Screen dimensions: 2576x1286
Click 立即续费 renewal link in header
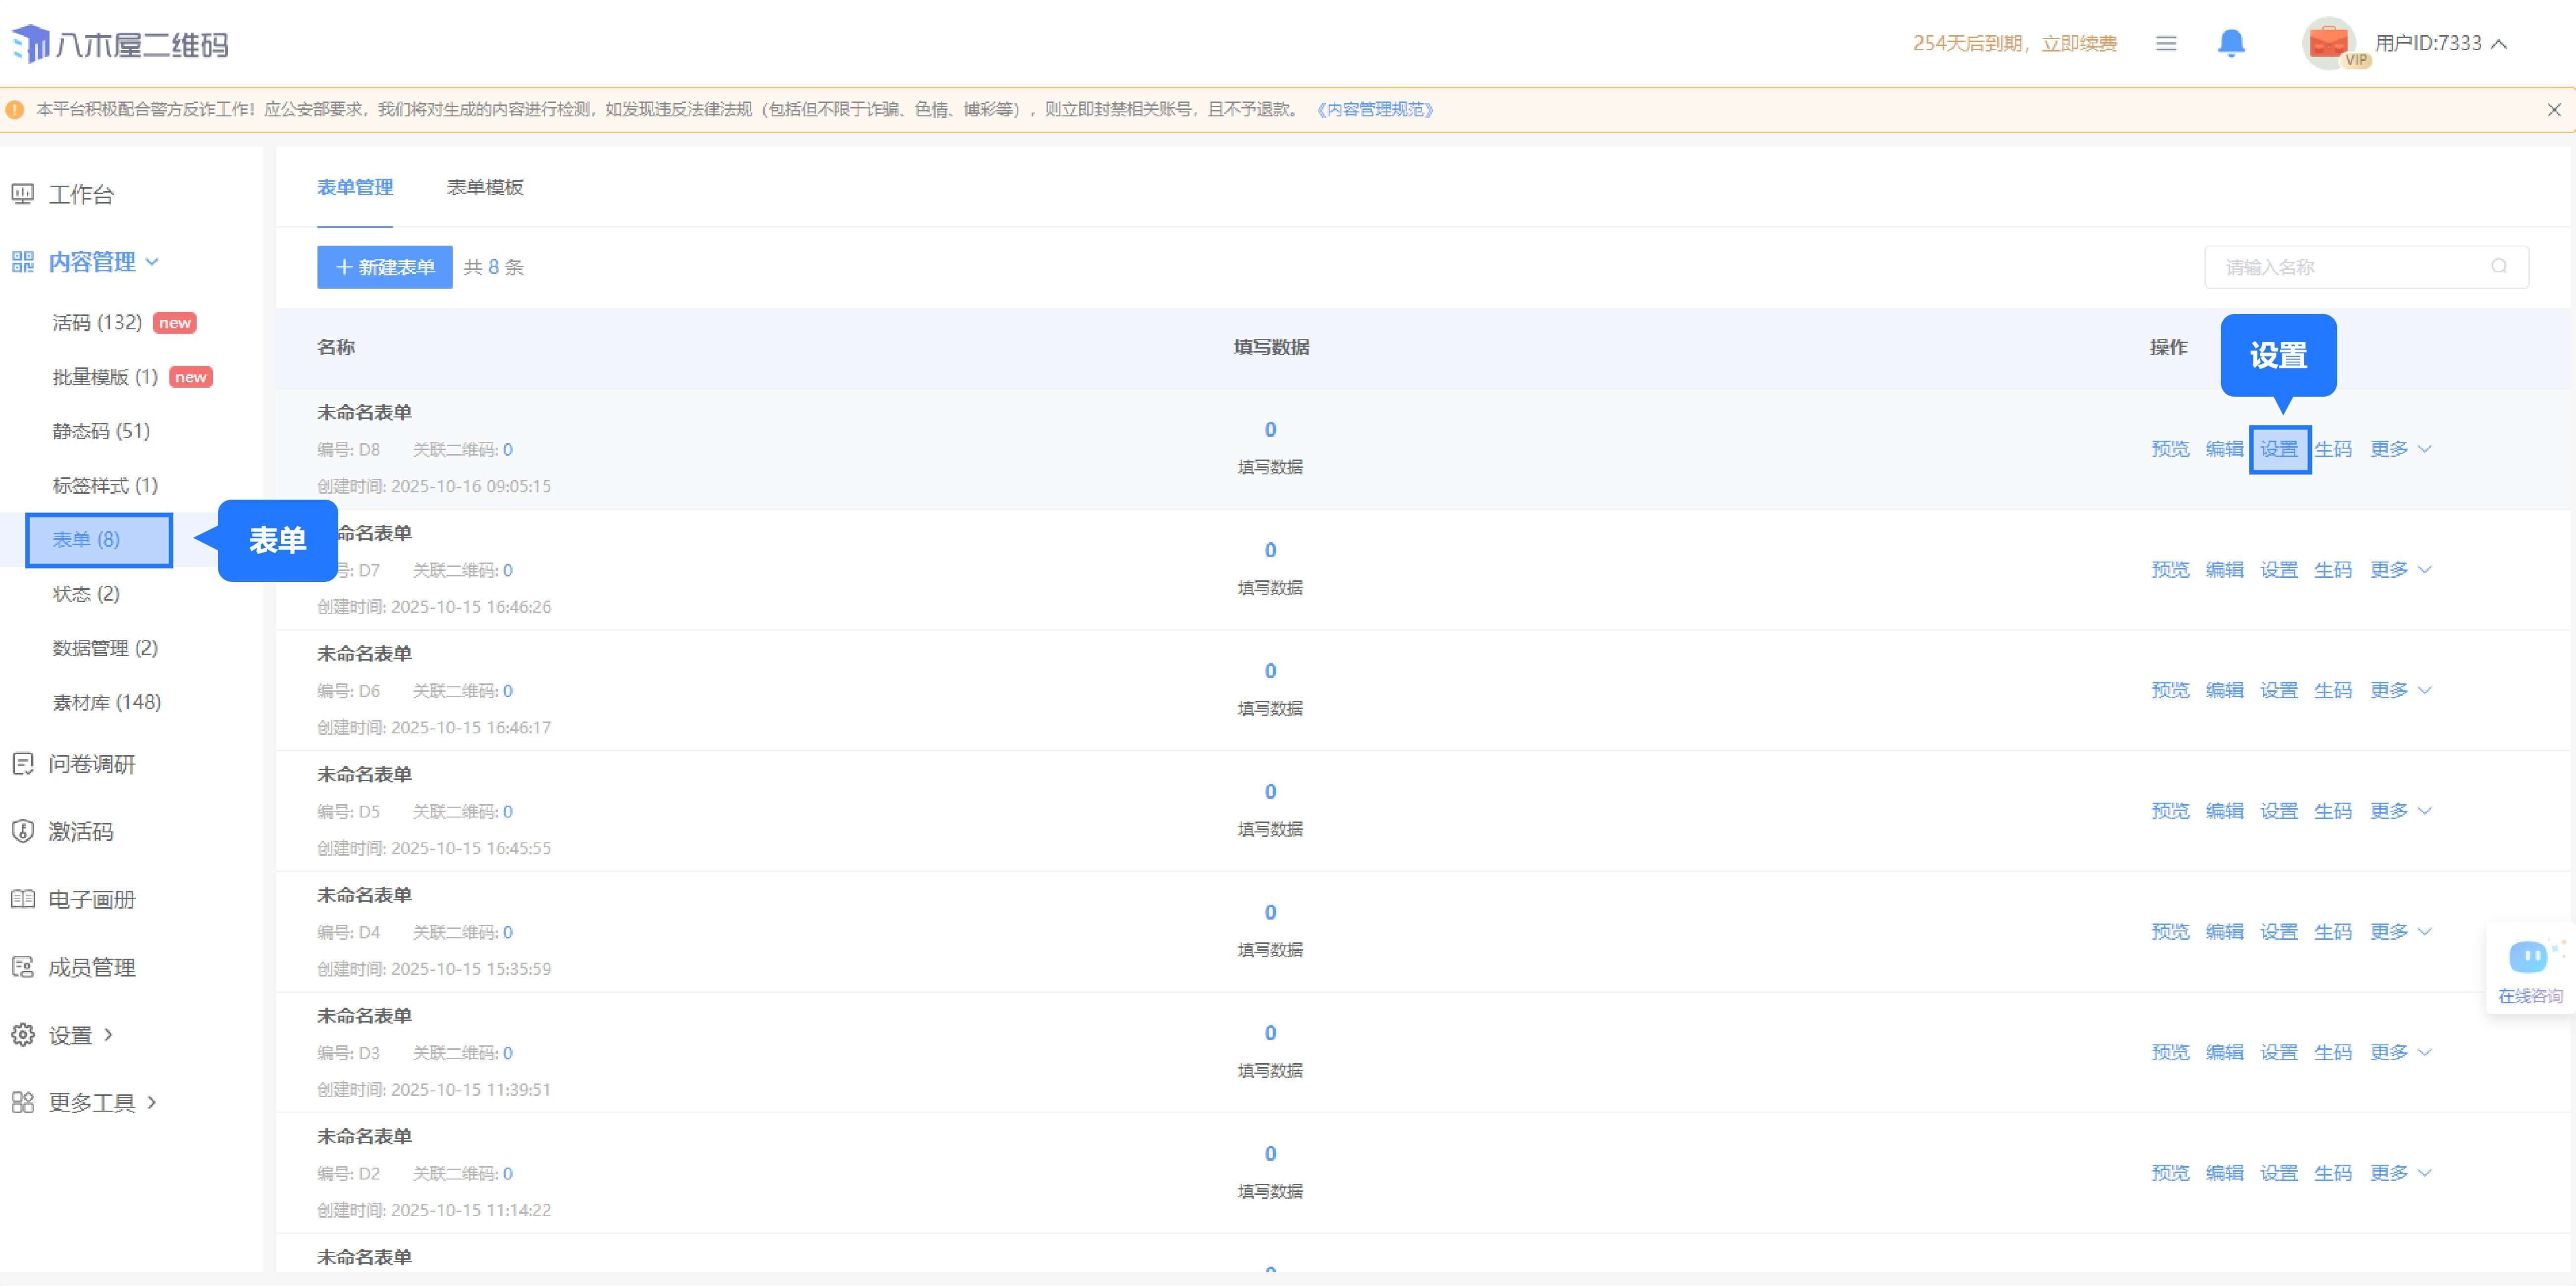point(2079,43)
